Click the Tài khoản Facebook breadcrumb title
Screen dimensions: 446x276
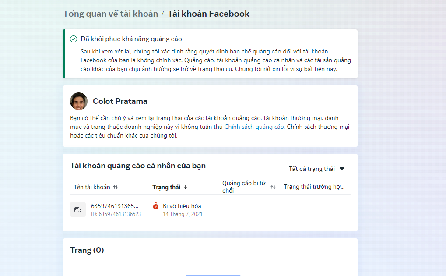(x=208, y=14)
